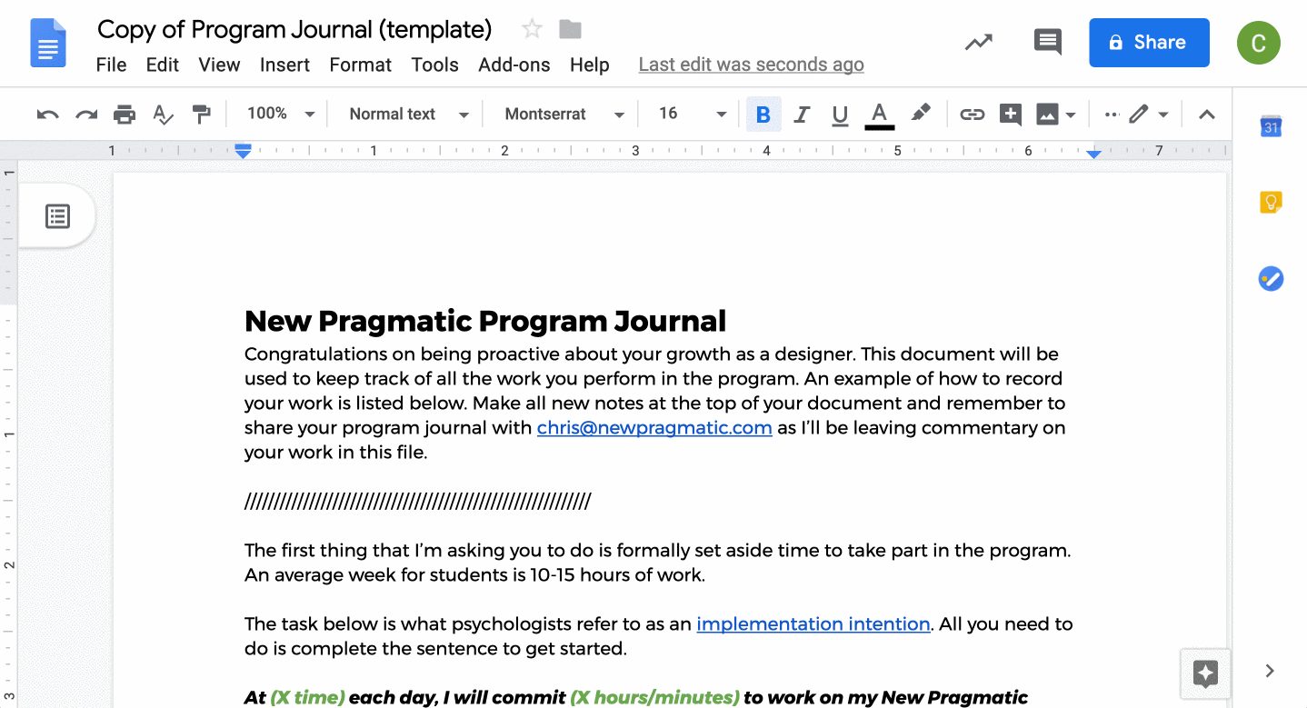The image size is (1307, 708).
Task: Open the Explore button
Action: pos(1205,673)
